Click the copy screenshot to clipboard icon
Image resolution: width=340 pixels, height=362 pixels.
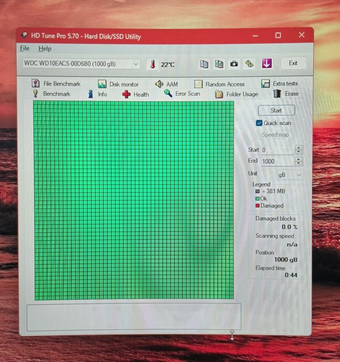pyautogui.click(x=219, y=64)
